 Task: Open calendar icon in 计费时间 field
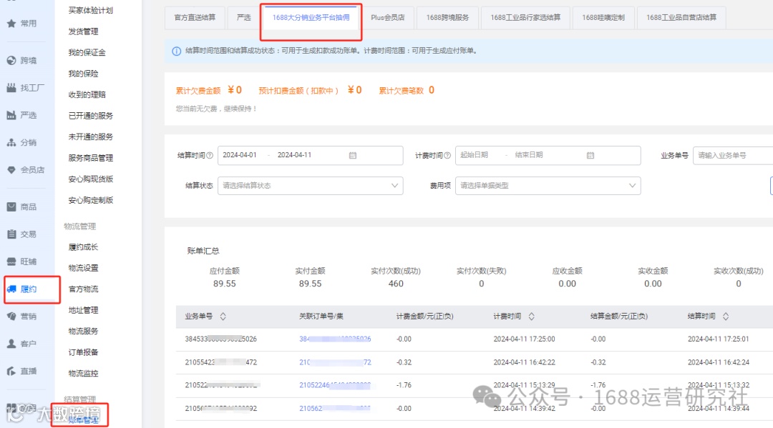point(590,156)
